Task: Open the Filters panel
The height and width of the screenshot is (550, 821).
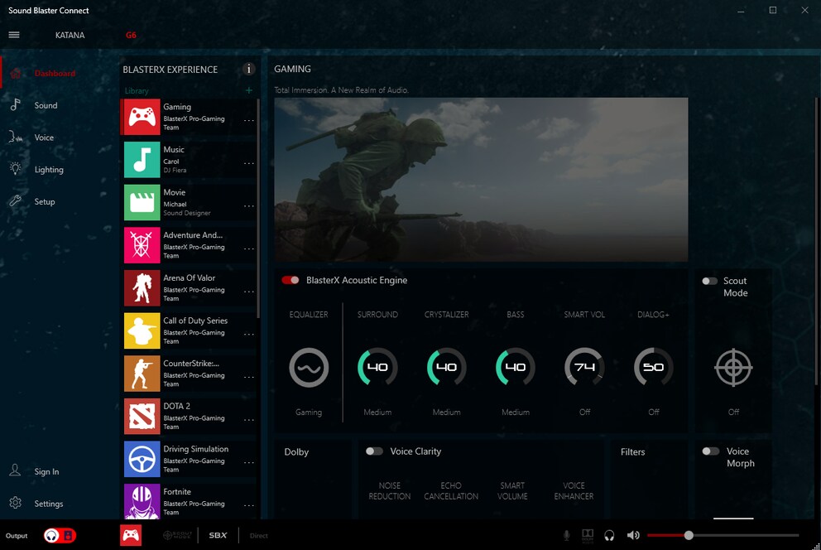Action: coord(632,452)
